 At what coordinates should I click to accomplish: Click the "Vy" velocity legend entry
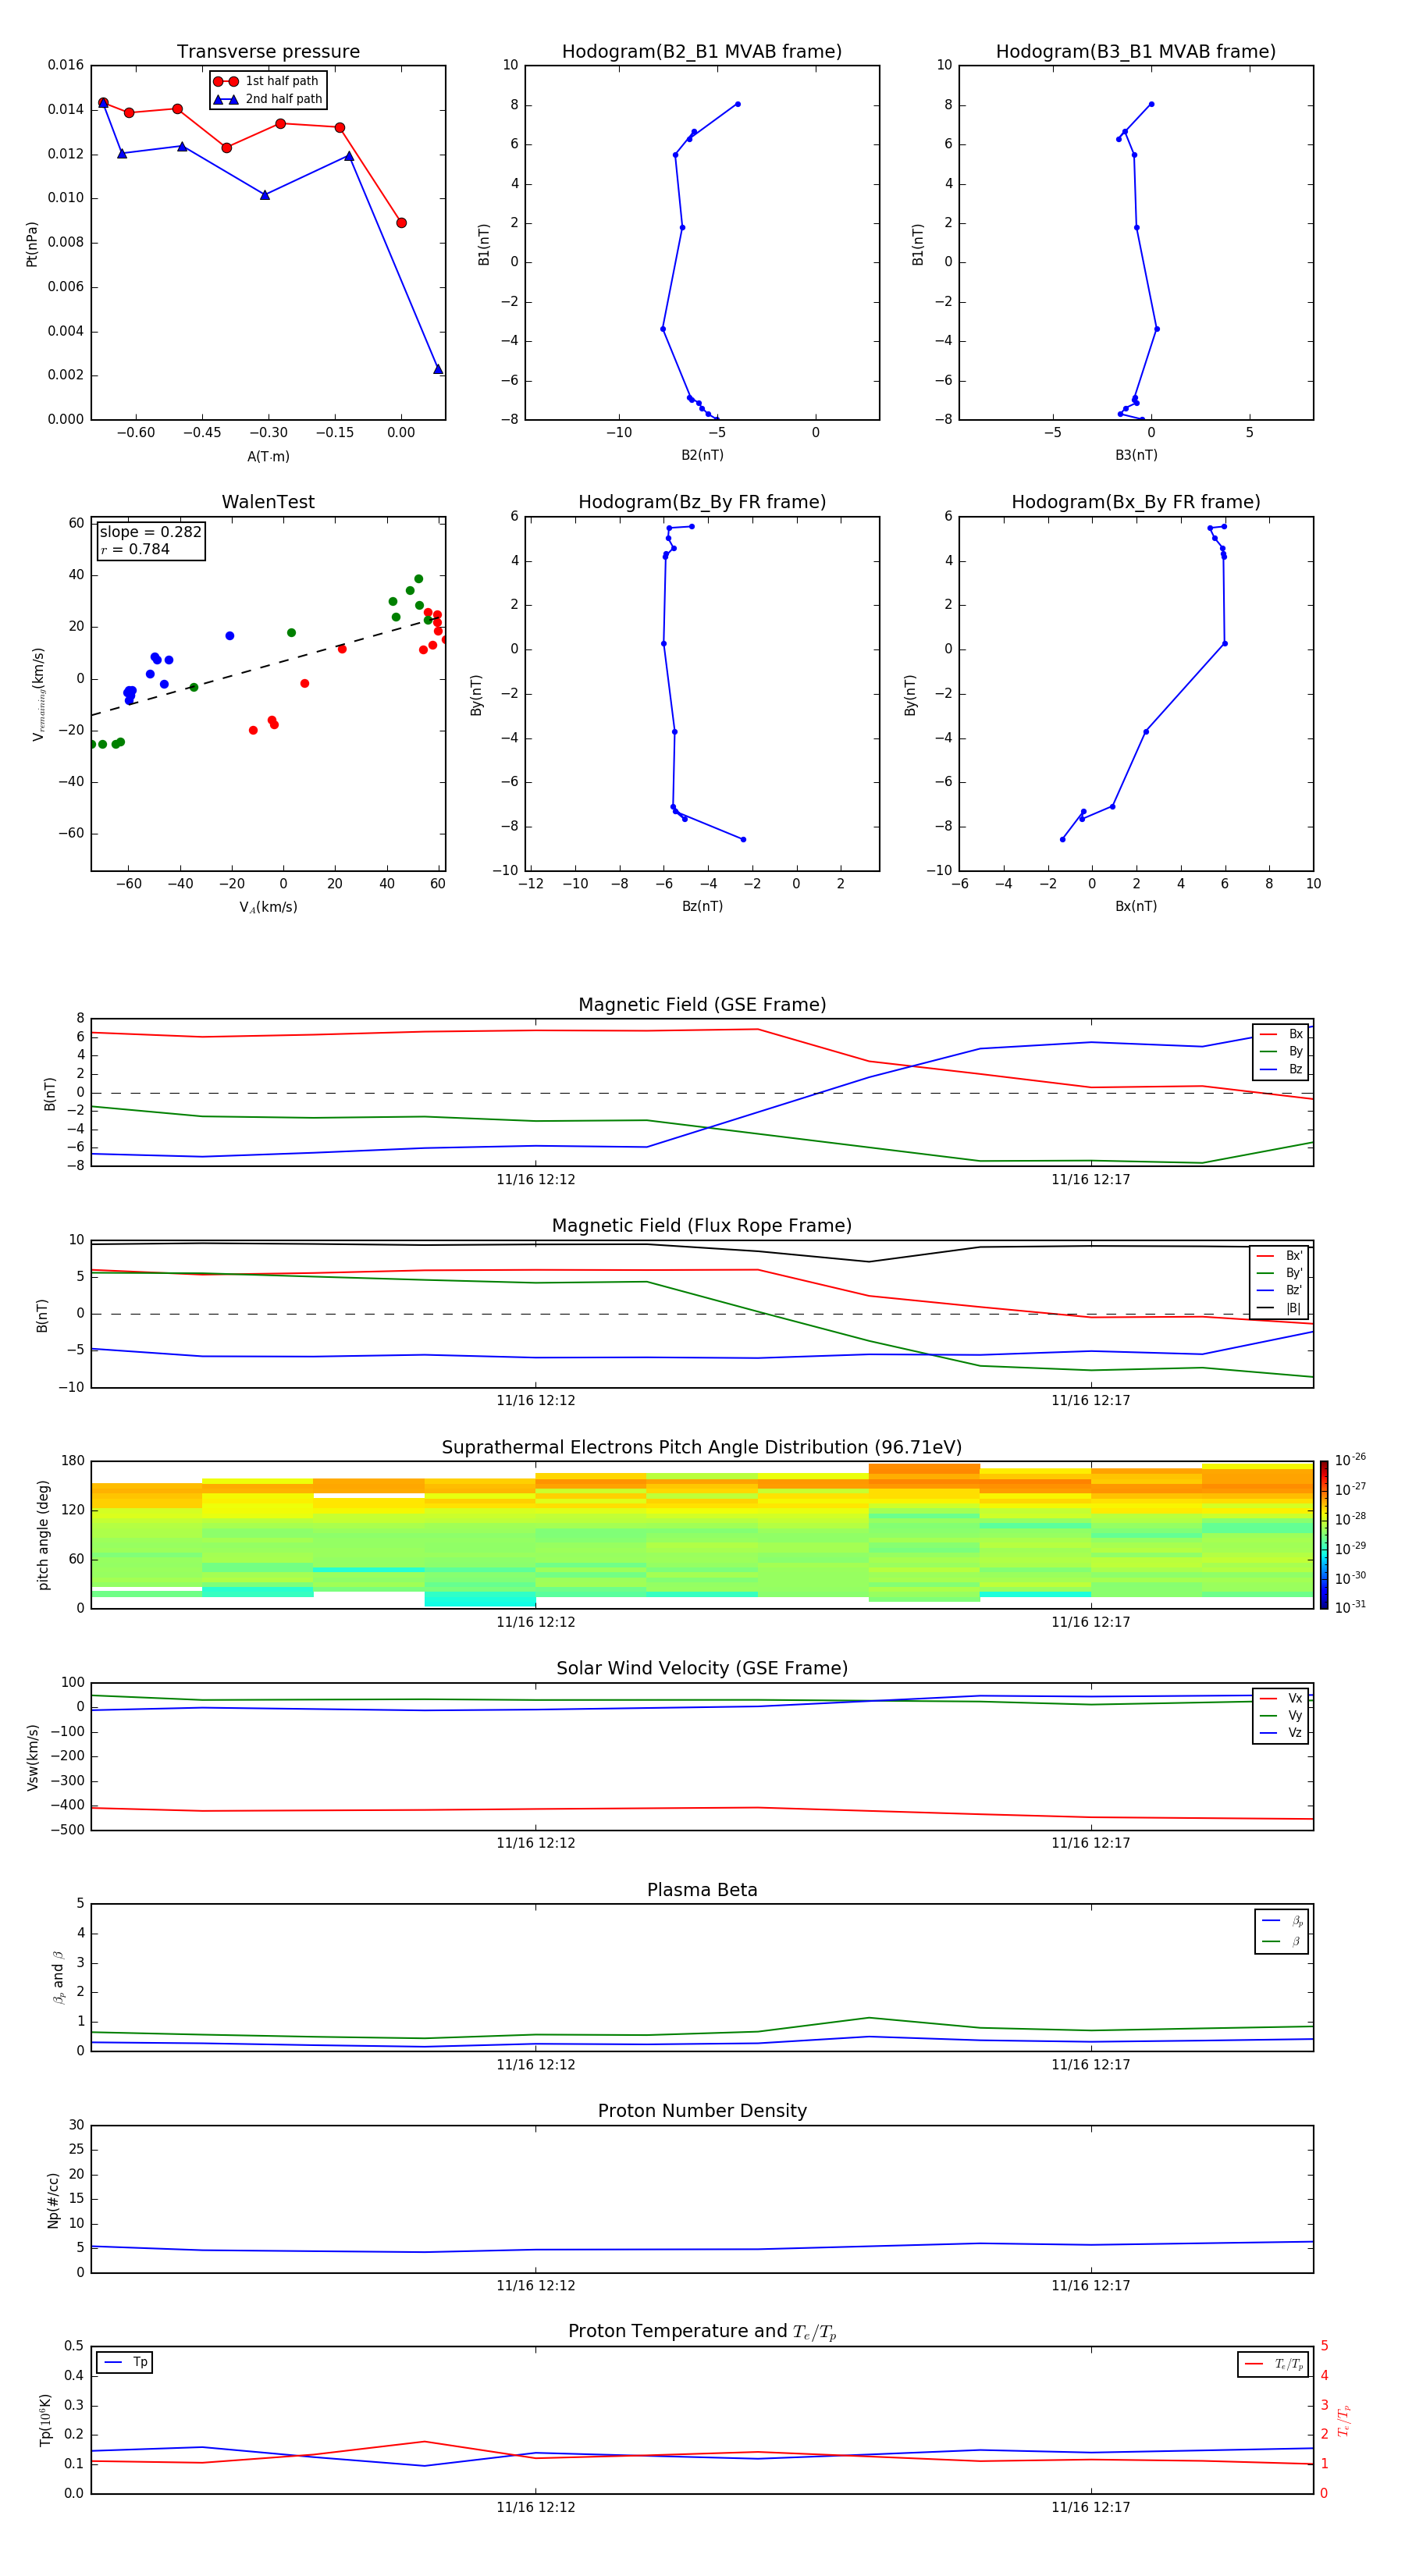(1281, 1716)
